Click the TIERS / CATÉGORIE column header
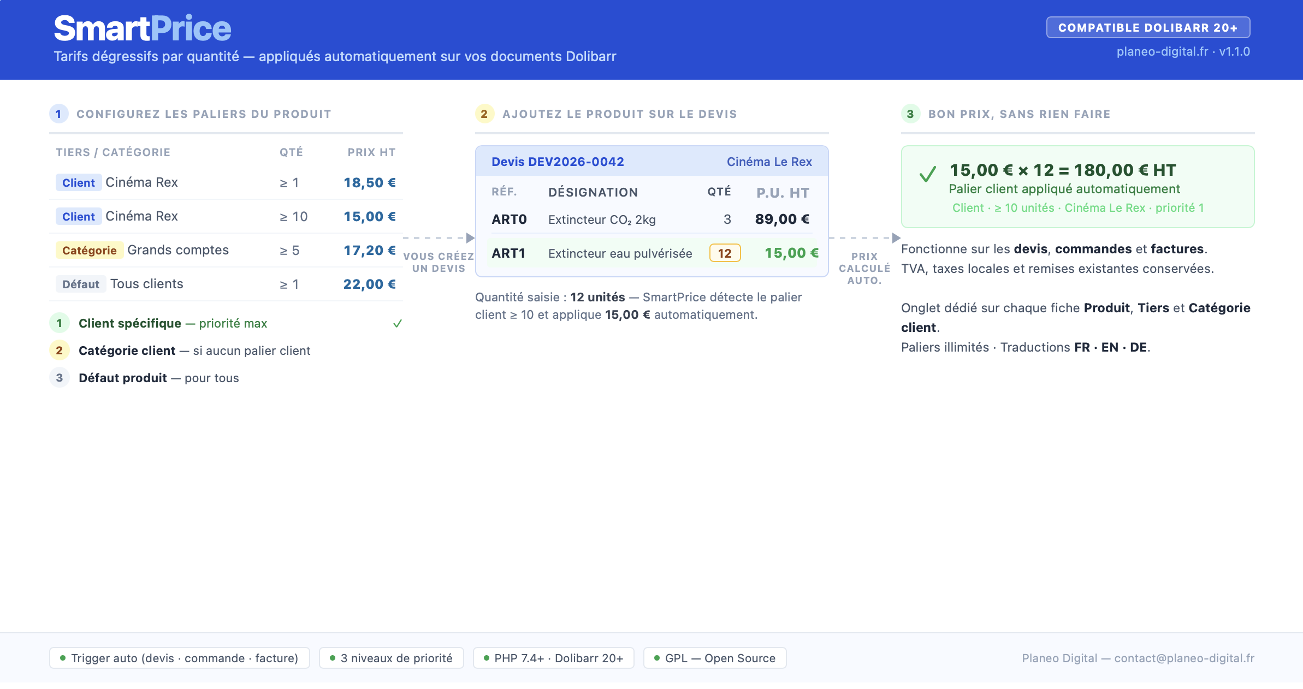 (113, 152)
